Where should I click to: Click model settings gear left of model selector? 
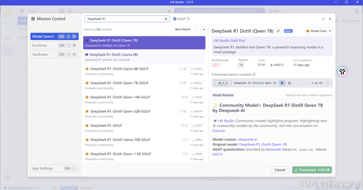pyautogui.click(x=169, y=11)
